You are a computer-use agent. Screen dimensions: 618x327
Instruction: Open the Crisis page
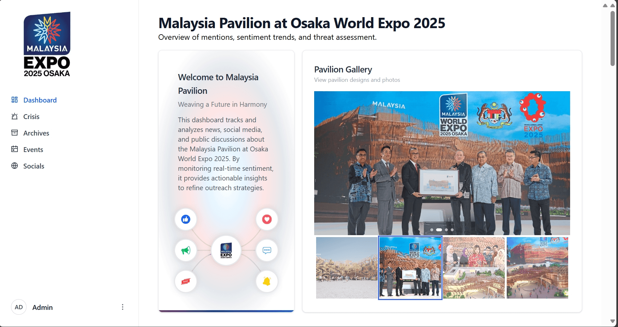[x=31, y=116]
